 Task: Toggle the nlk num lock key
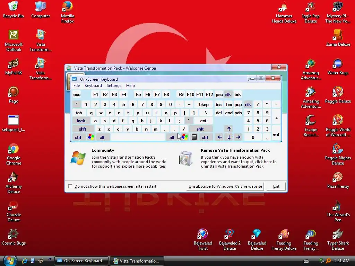click(x=248, y=105)
